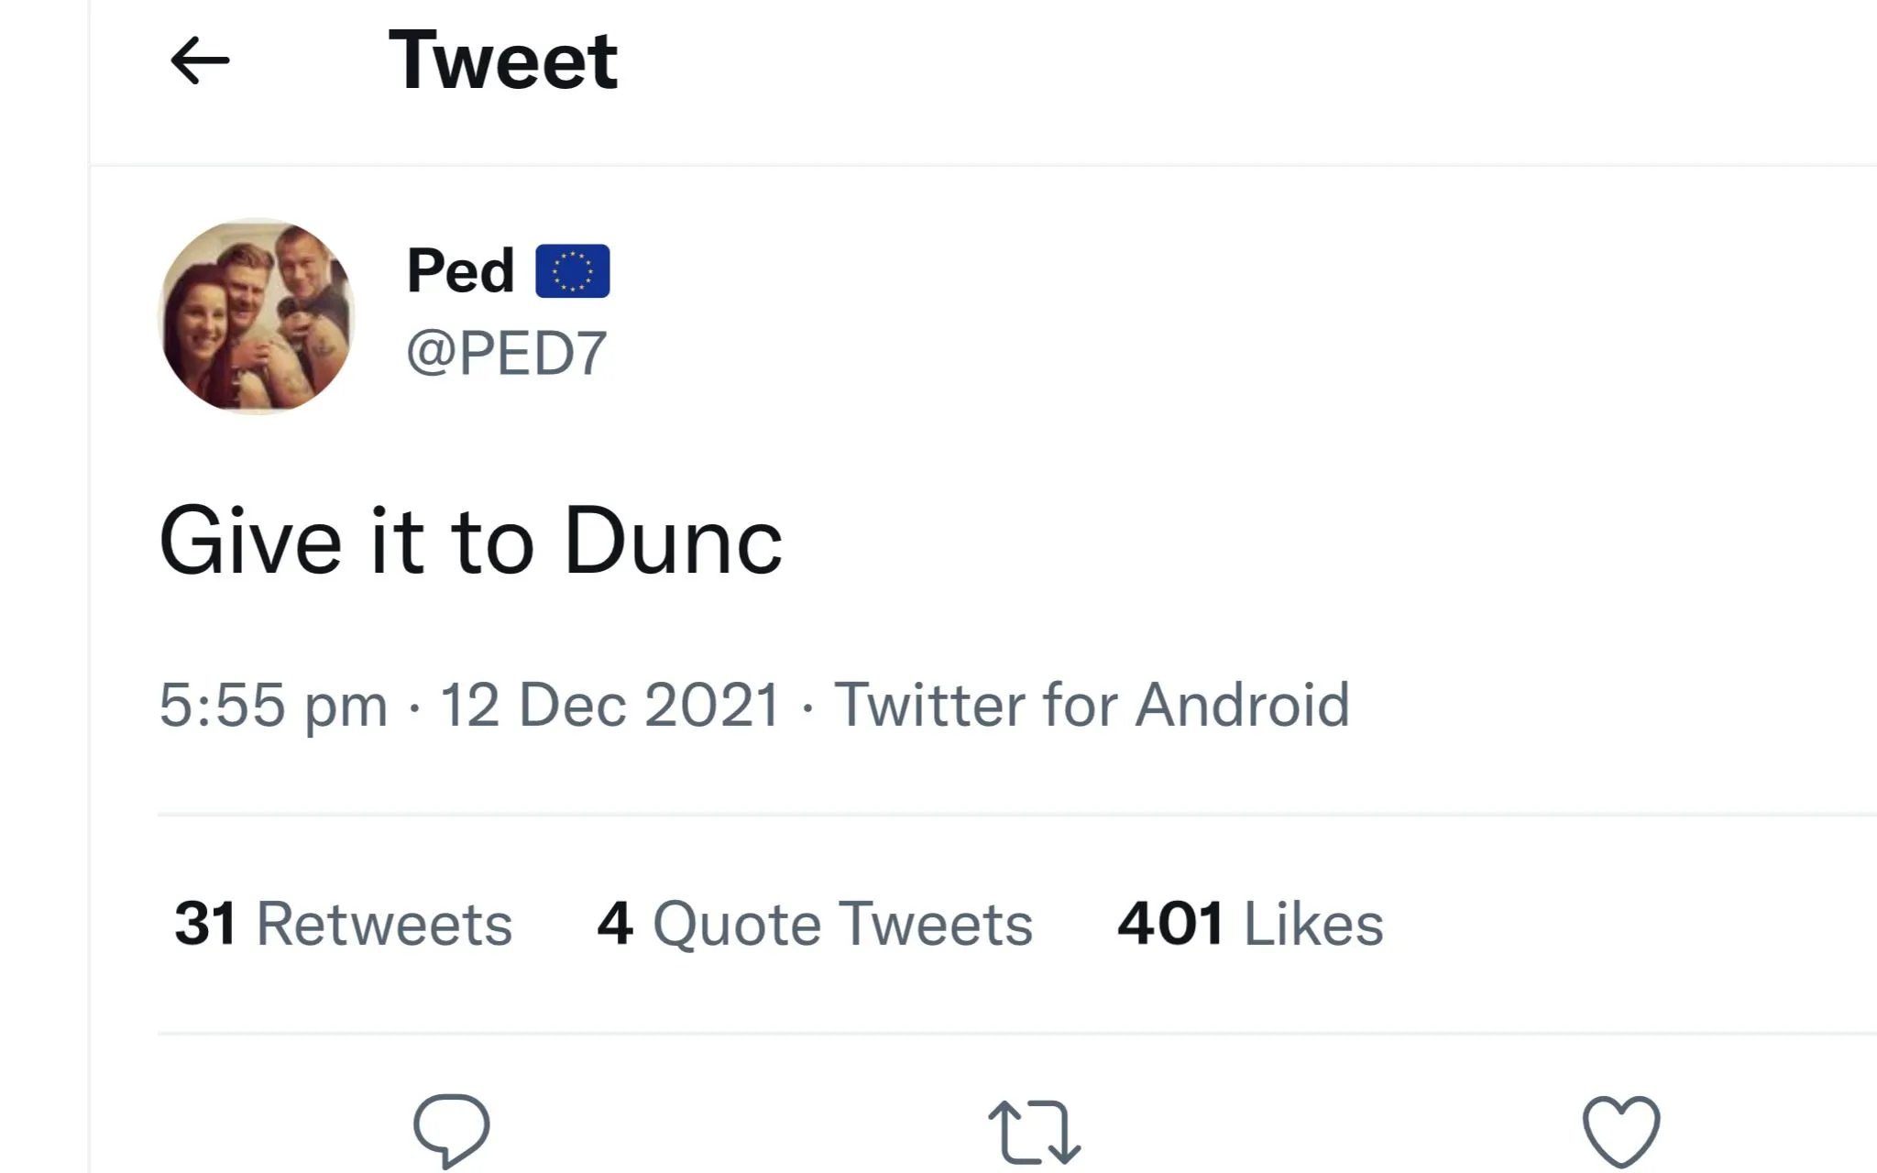Screen dimensions: 1877x1173
Task: Click the word "Give" in the tweet
Action: [251, 542]
